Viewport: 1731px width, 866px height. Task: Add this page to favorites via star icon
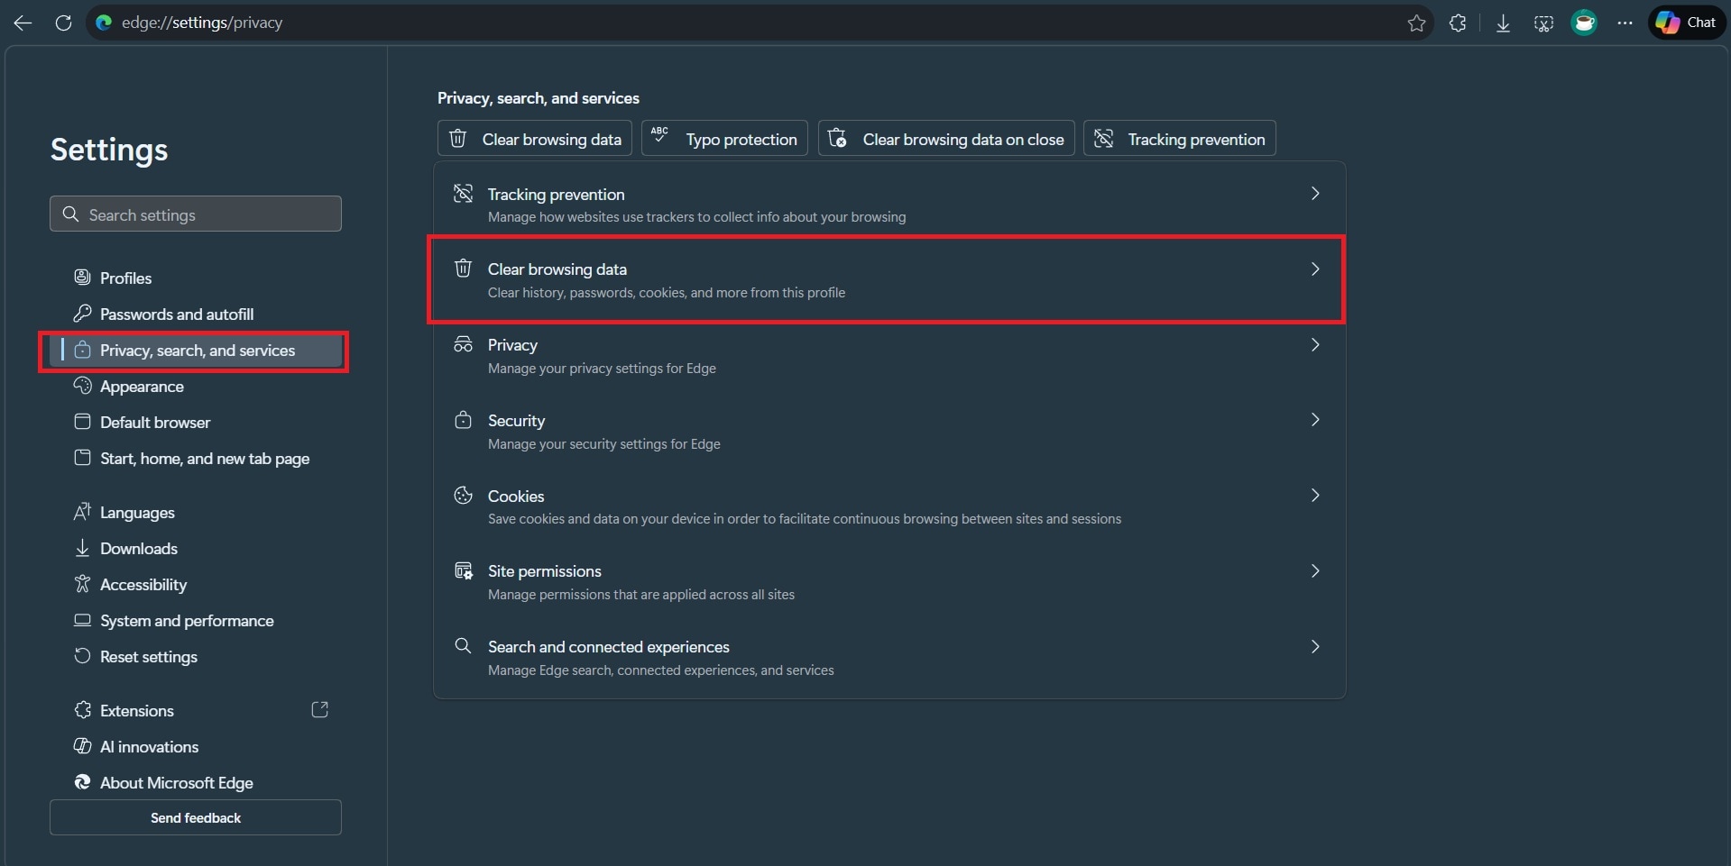tap(1415, 23)
